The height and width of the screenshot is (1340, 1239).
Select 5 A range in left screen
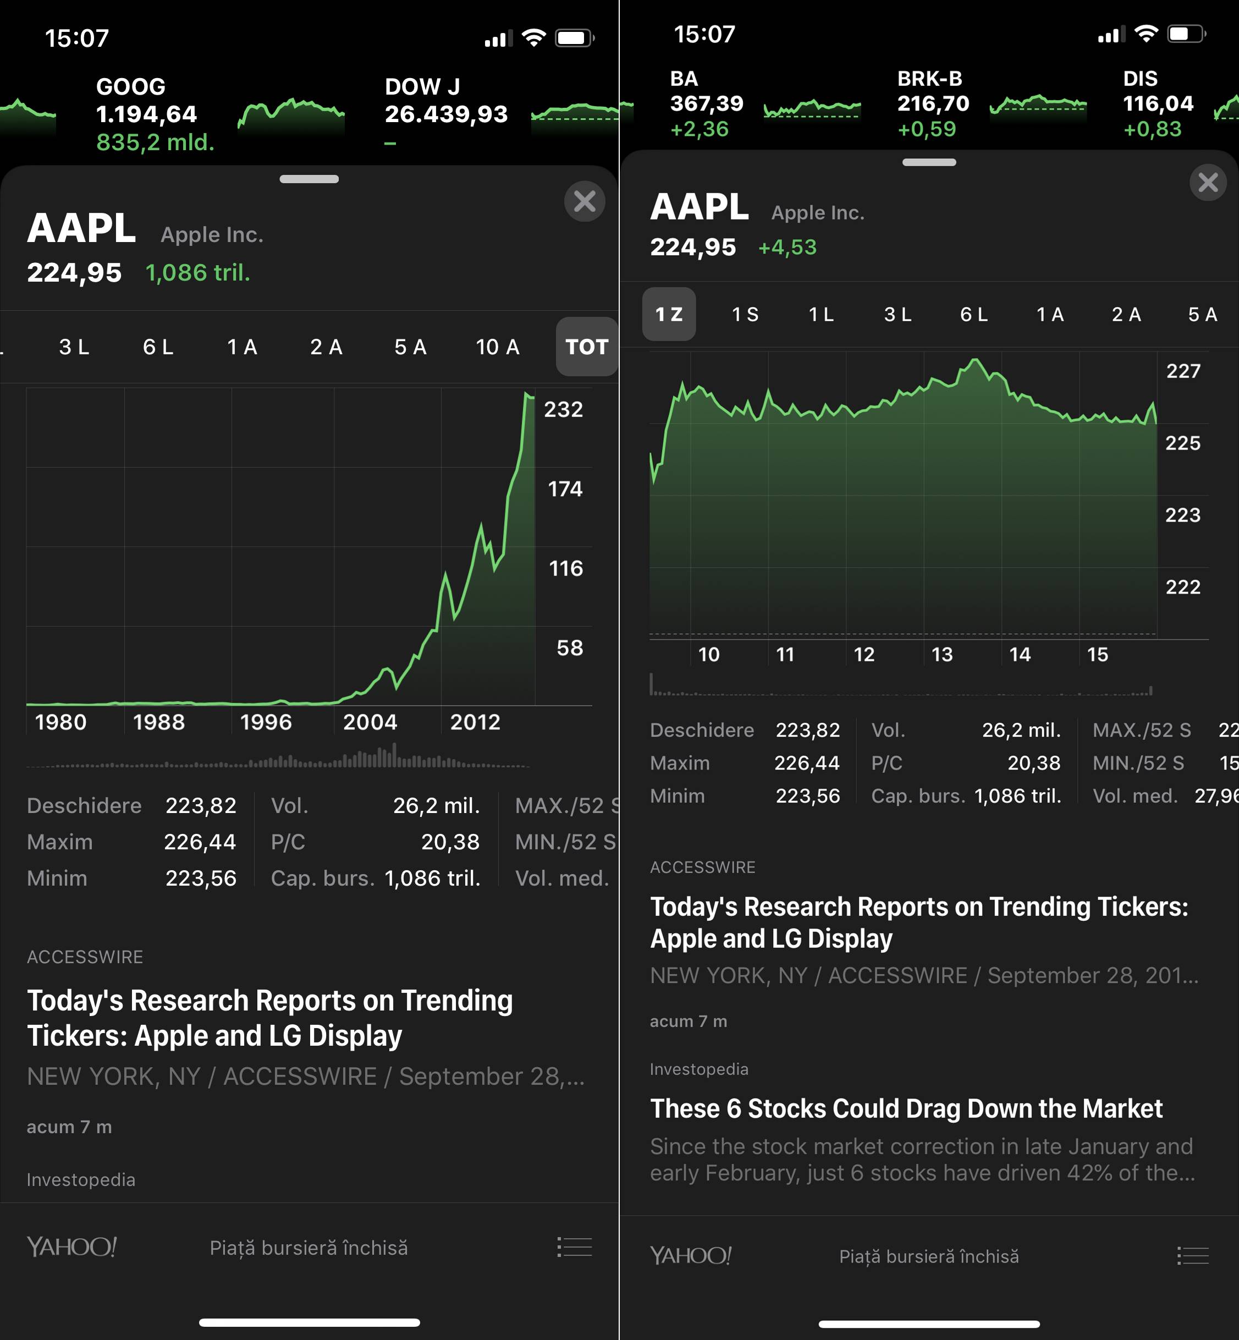click(x=410, y=347)
